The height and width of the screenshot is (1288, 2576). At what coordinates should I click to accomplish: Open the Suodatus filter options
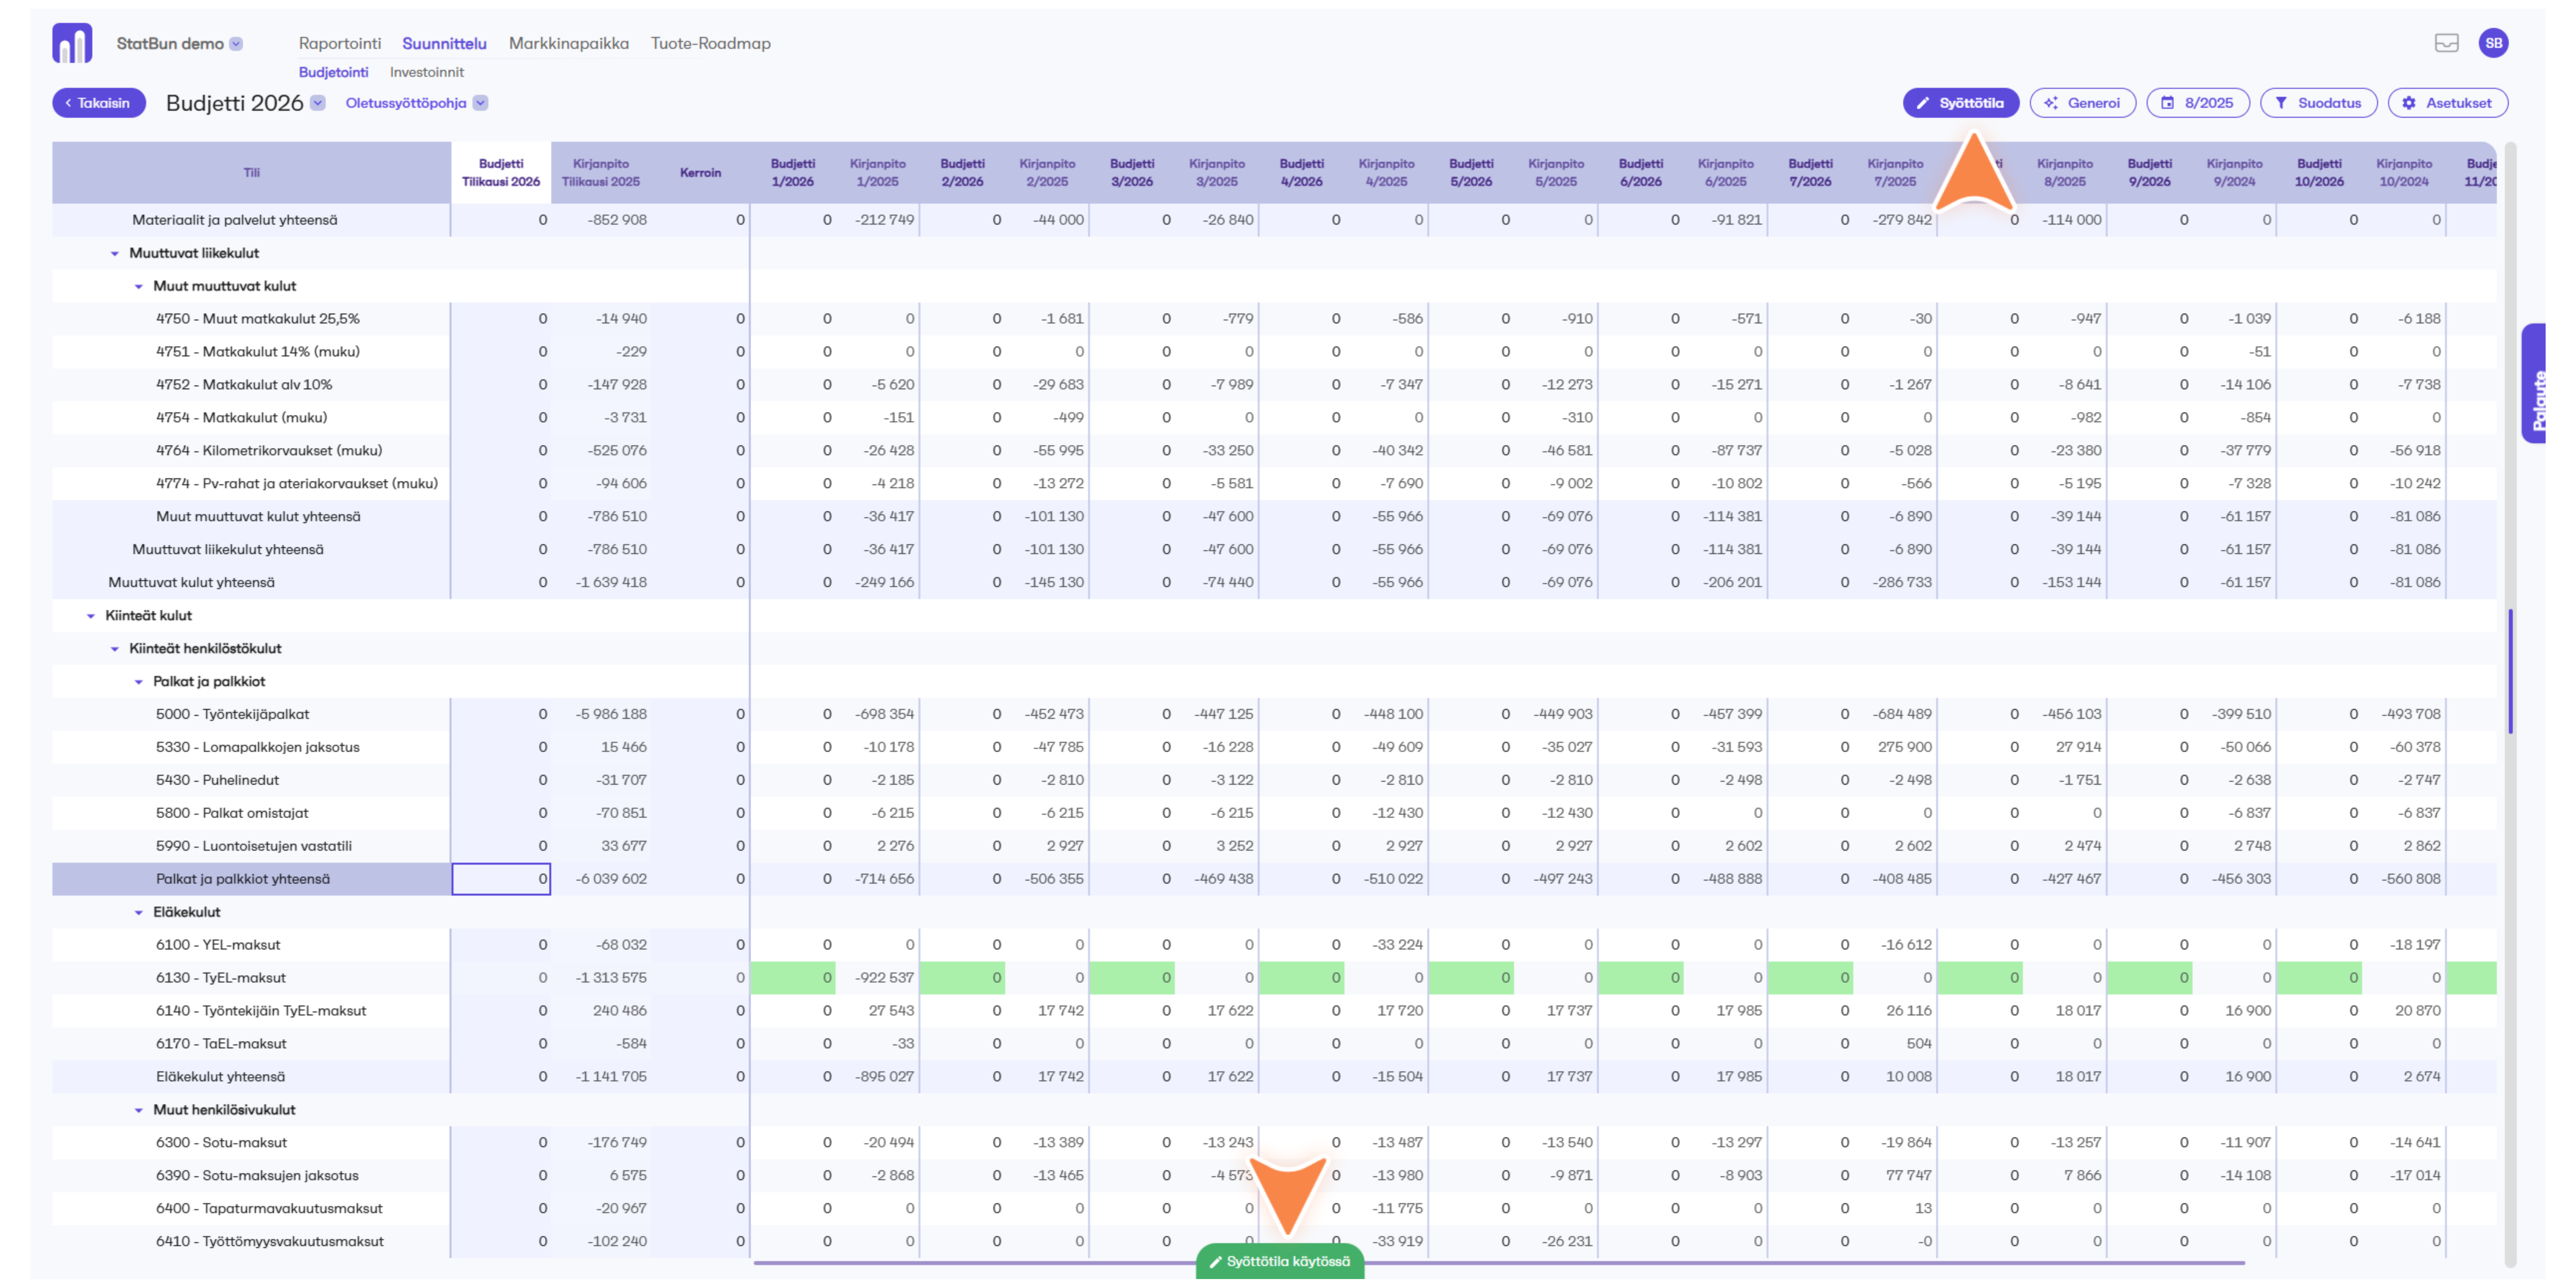click(x=2318, y=103)
